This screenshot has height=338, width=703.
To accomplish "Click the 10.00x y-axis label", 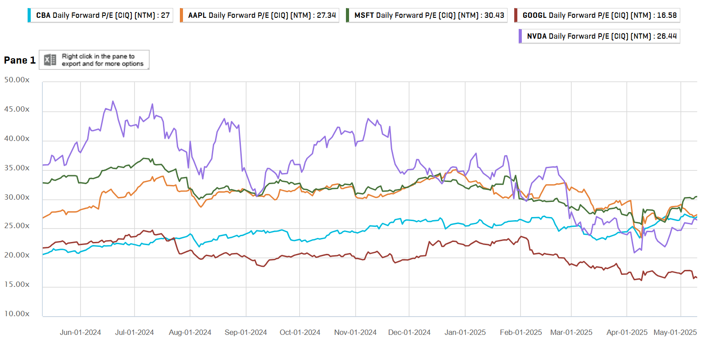I will 17,314.
